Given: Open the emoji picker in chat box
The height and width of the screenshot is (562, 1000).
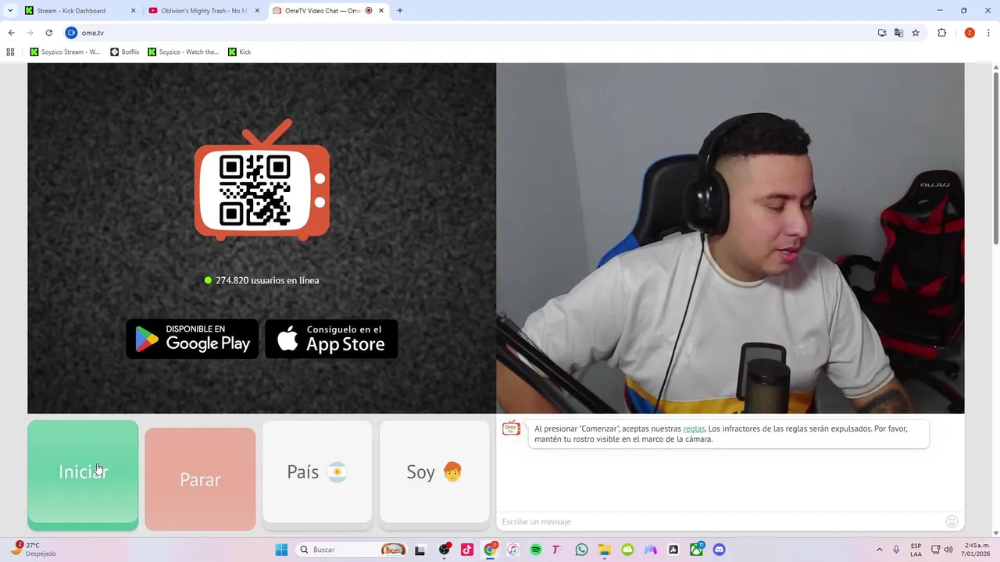Looking at the screenshot, I should click(952, 521).
